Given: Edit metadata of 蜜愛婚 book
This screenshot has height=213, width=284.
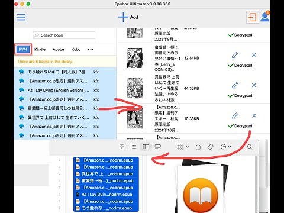Looking at the screenshot, I should (x=235, y=55).
